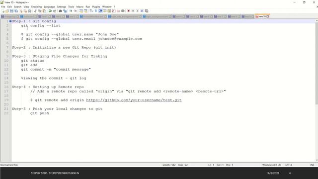The height and width of the screenshot is (179, 318).
Task: Toggle show all characters icon
Action: pyautogui.click(x=96, y=11)
